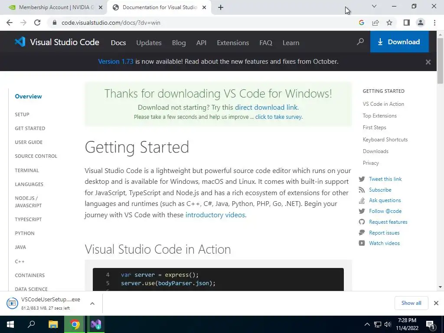This screenshot has width=444, height=333.
Task: Go back with the browser back arrow
Action: (x=10, y=23)
